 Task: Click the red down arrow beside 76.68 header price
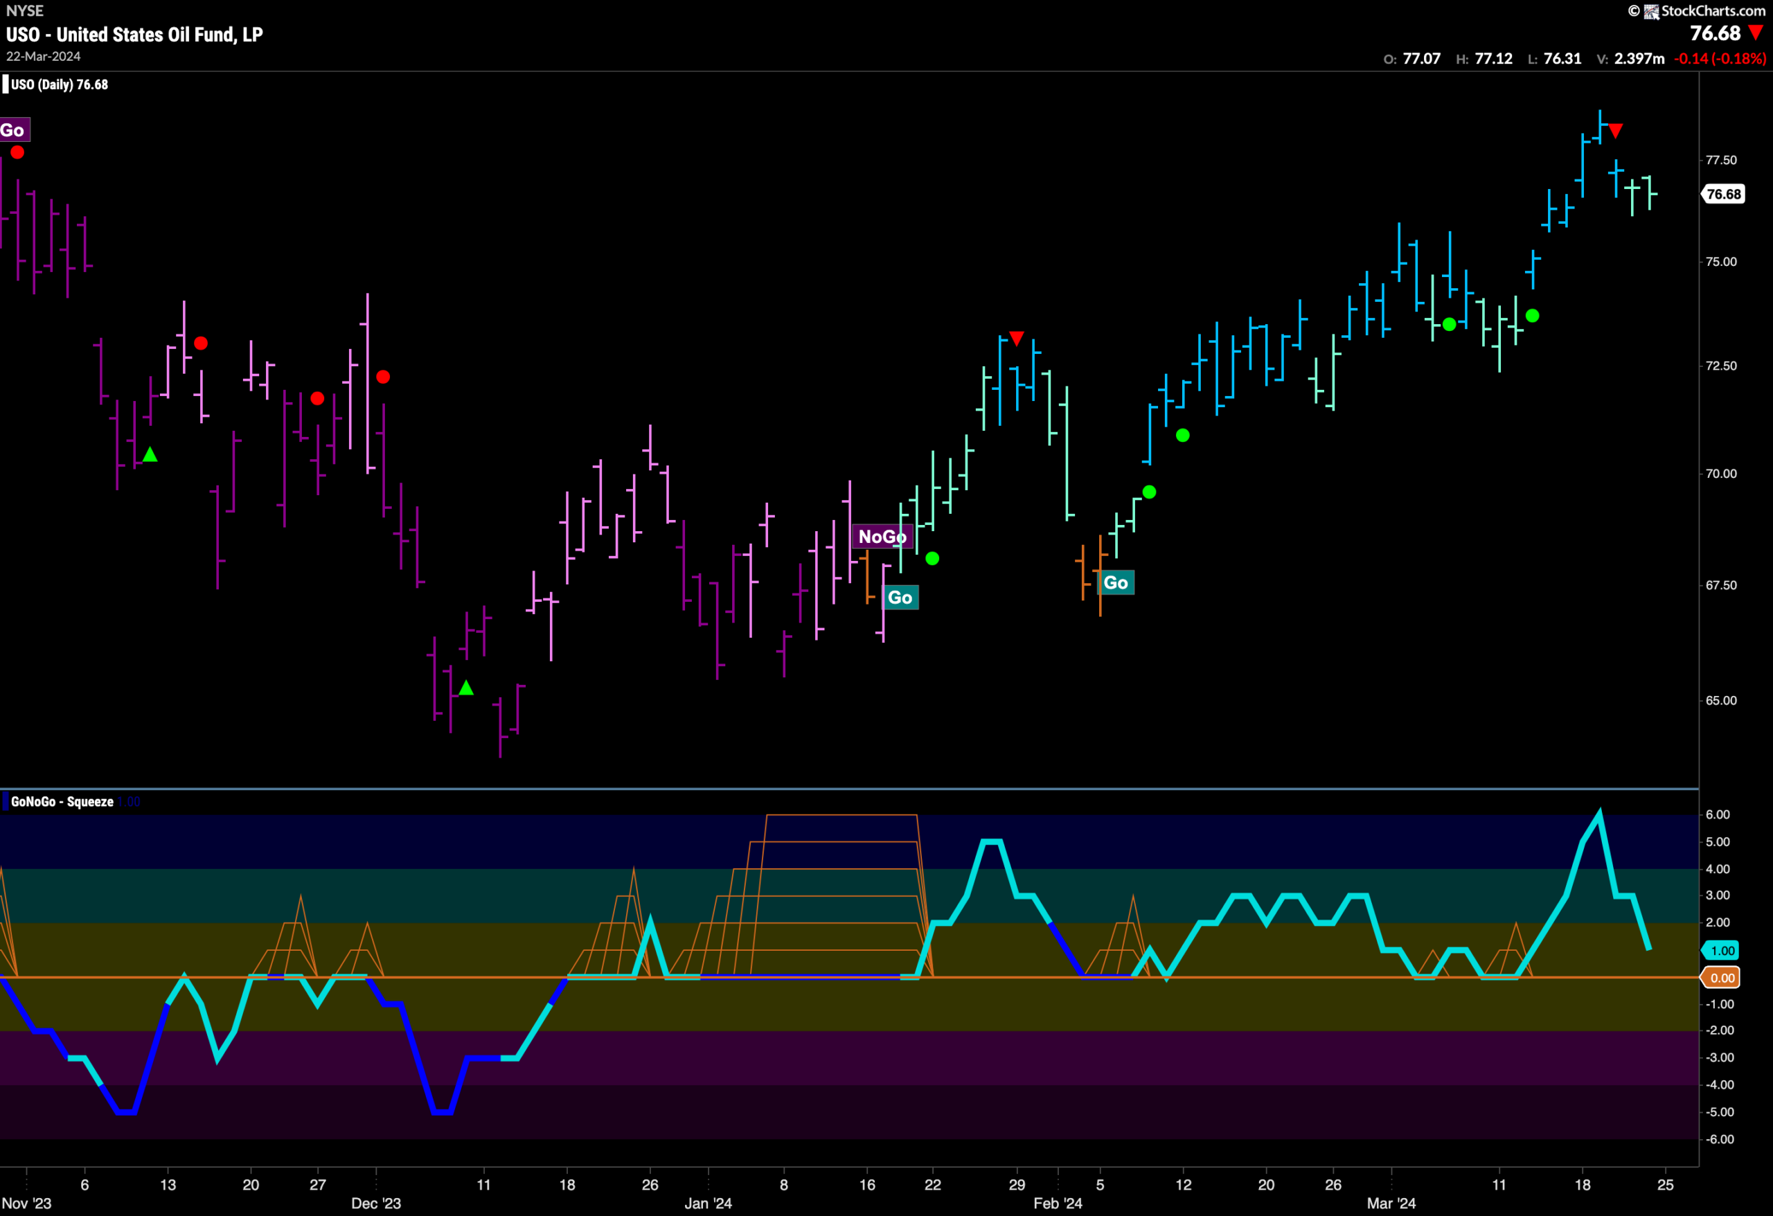[x=1756, y=32]
